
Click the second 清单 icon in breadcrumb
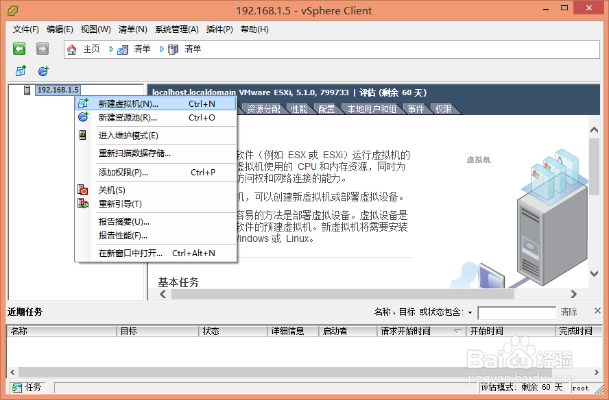[174, 49]
